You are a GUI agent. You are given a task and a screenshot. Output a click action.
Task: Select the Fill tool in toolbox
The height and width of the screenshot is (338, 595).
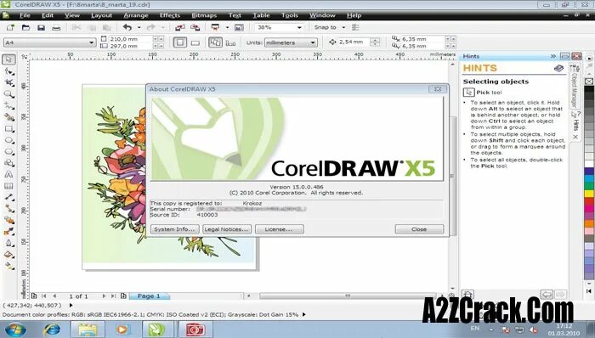[x=8, y=255]
